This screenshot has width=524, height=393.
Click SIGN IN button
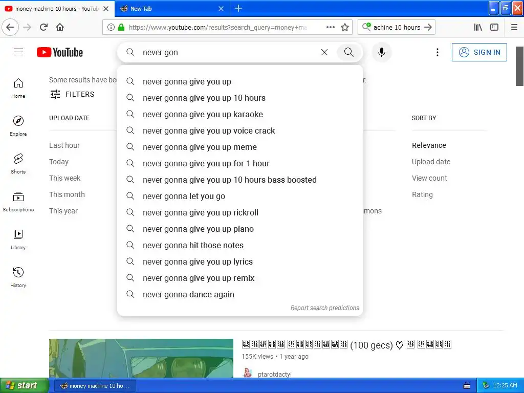(x=479, y=52)
